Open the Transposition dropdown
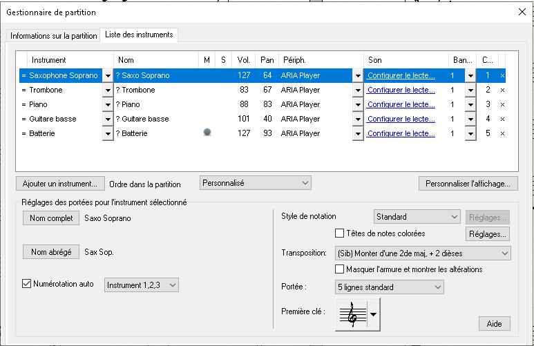534x346 pixels. 422,253
